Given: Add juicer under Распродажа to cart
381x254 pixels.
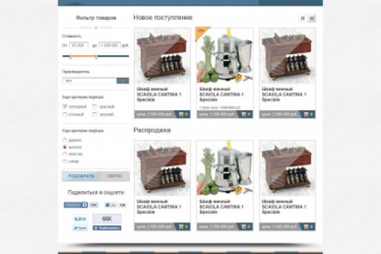Looking at the screenshot, I should pos(246,226).
